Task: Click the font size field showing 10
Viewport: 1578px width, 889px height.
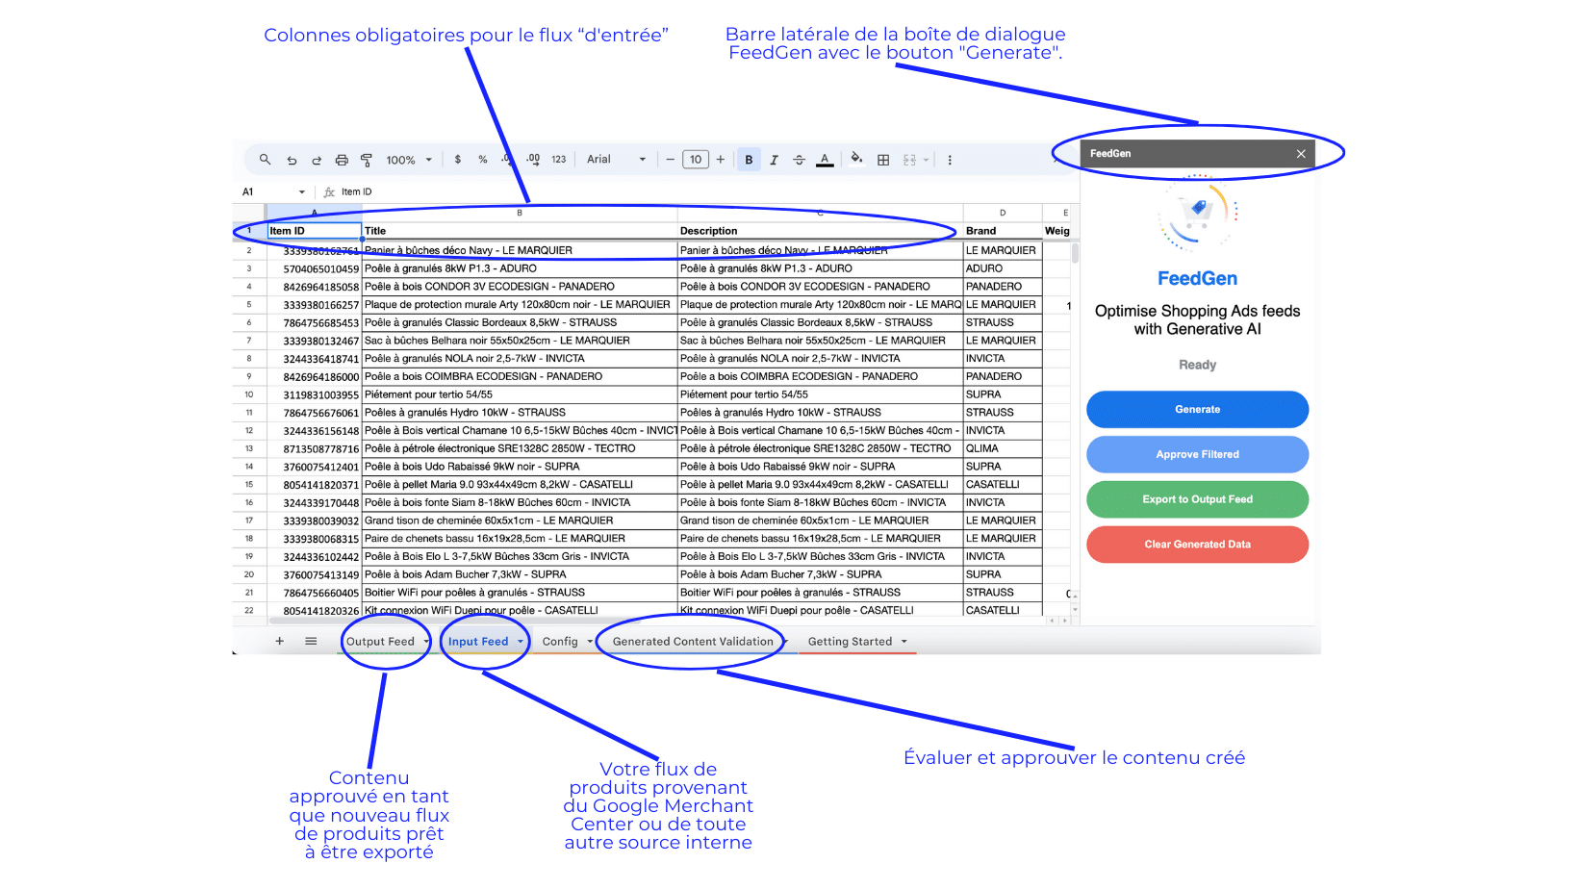Action: pyautogui.click(x=696, y=160)
